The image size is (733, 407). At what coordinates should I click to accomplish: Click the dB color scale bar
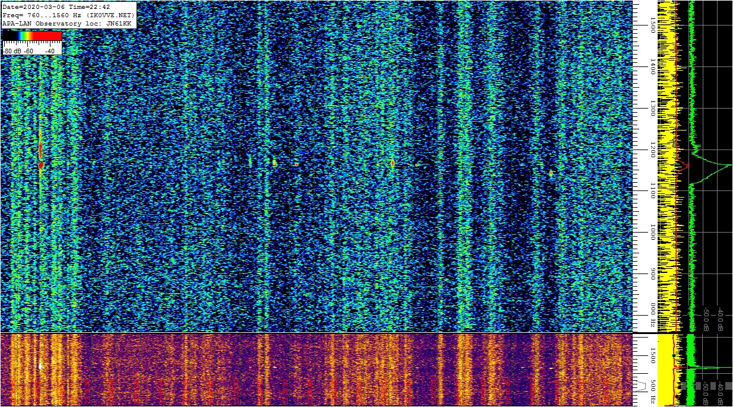(32, 36)
